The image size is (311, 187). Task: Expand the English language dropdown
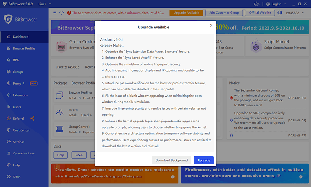click(x=276, y=4)
